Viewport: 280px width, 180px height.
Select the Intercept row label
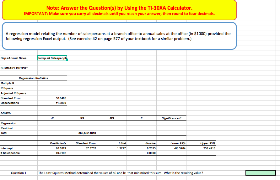click(7, 148)
